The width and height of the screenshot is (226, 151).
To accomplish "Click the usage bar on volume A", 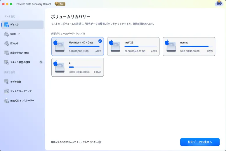I will 84,67.
